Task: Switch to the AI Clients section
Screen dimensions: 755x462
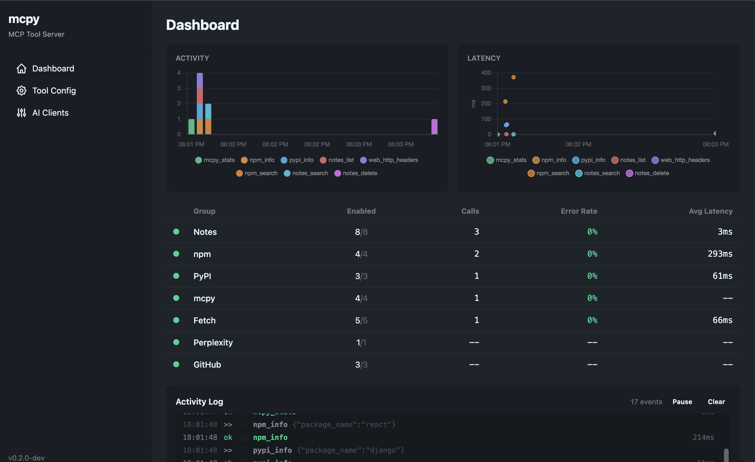Action: click(x=50, y=112)
